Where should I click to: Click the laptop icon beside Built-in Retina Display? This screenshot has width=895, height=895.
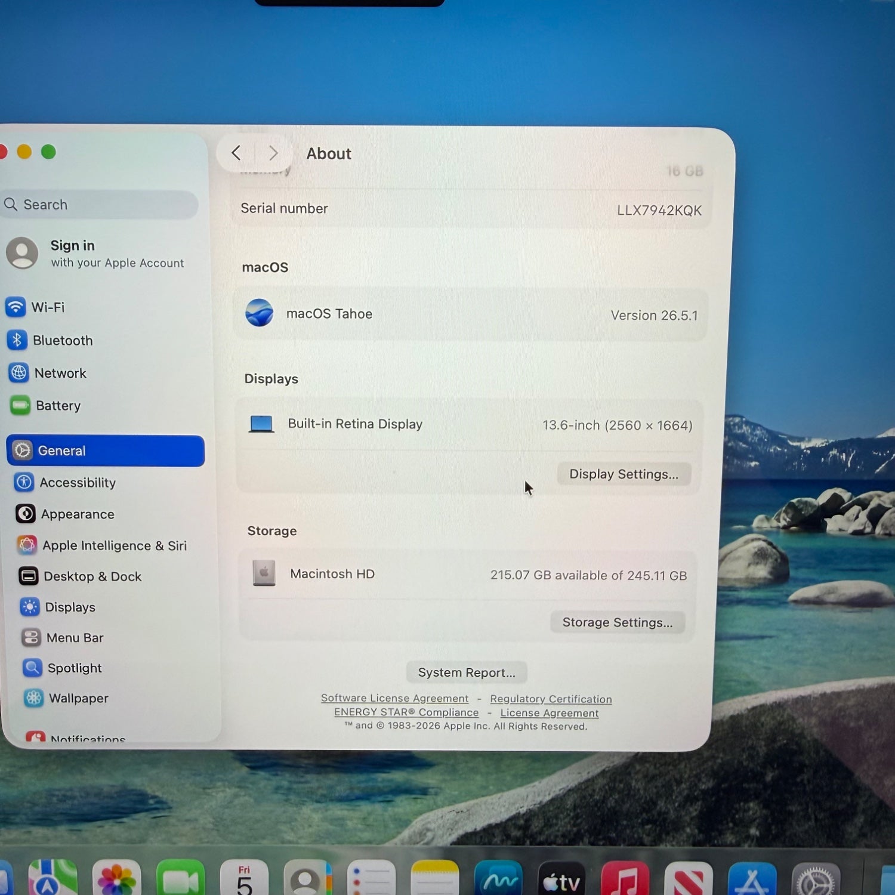click(x=261, y=424)
